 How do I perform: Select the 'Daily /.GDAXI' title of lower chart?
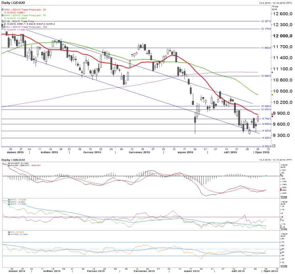click(13, 160)
